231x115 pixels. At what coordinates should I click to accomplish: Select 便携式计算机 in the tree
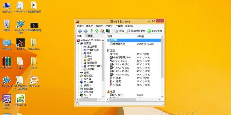click(94, 66)
